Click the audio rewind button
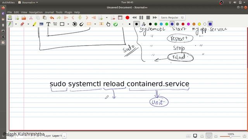This screenshot has height=139, width=248. click(x=134, y=17)
